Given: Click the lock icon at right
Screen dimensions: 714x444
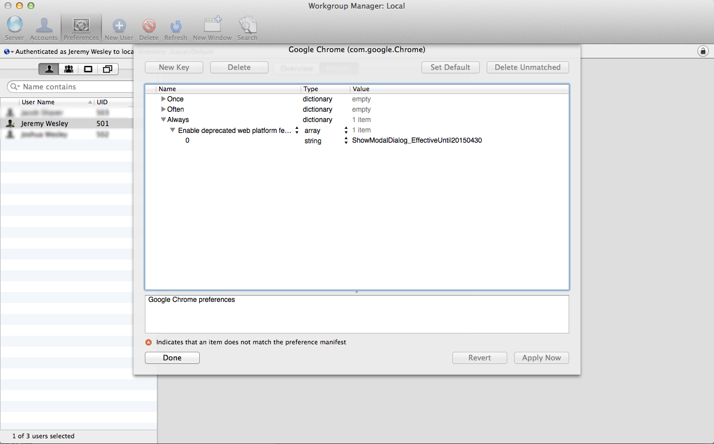Looking at the screenshot, I should pos(703,51).
